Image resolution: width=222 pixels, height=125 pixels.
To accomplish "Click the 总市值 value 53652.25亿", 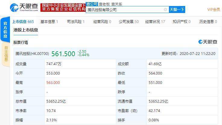I will [x=56, y=101].
